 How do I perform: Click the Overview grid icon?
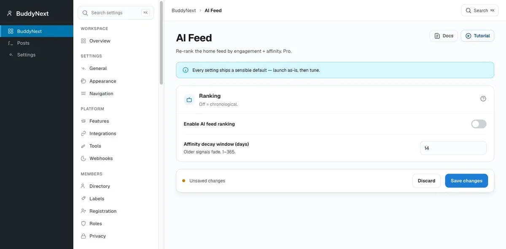pyautogui.click(x=83, y=41)
